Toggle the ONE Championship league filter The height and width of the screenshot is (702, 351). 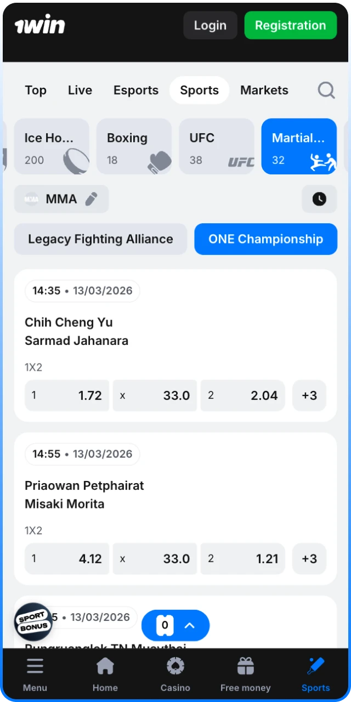coord(265,239)
